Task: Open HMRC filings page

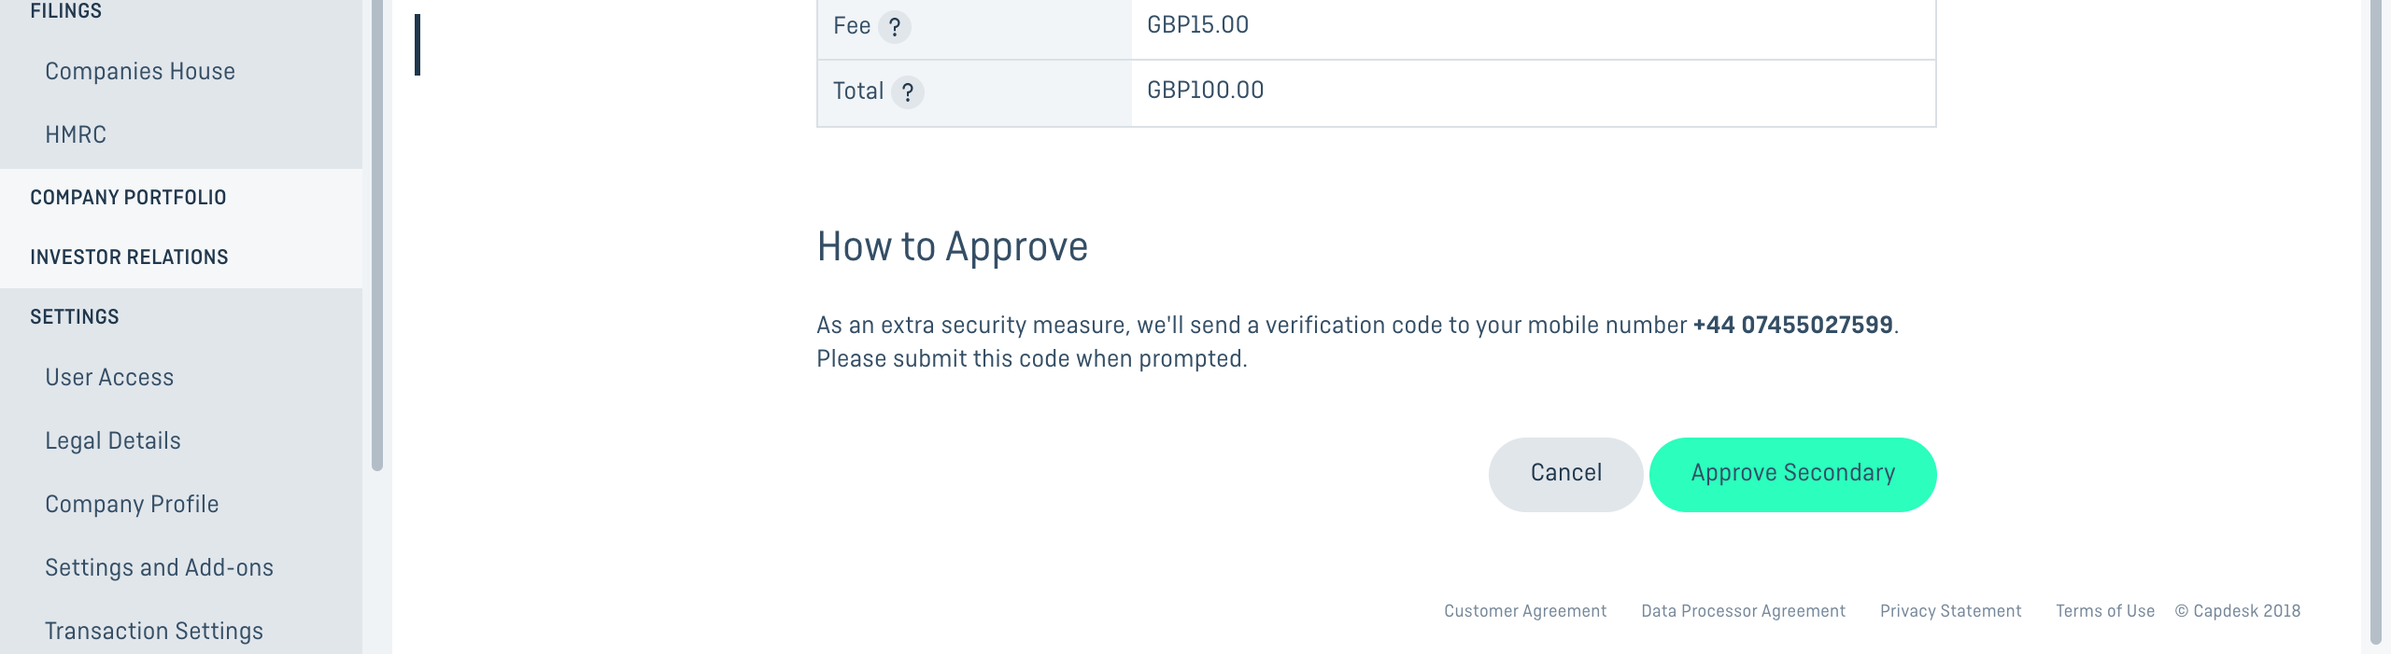Action: point(76,135)
